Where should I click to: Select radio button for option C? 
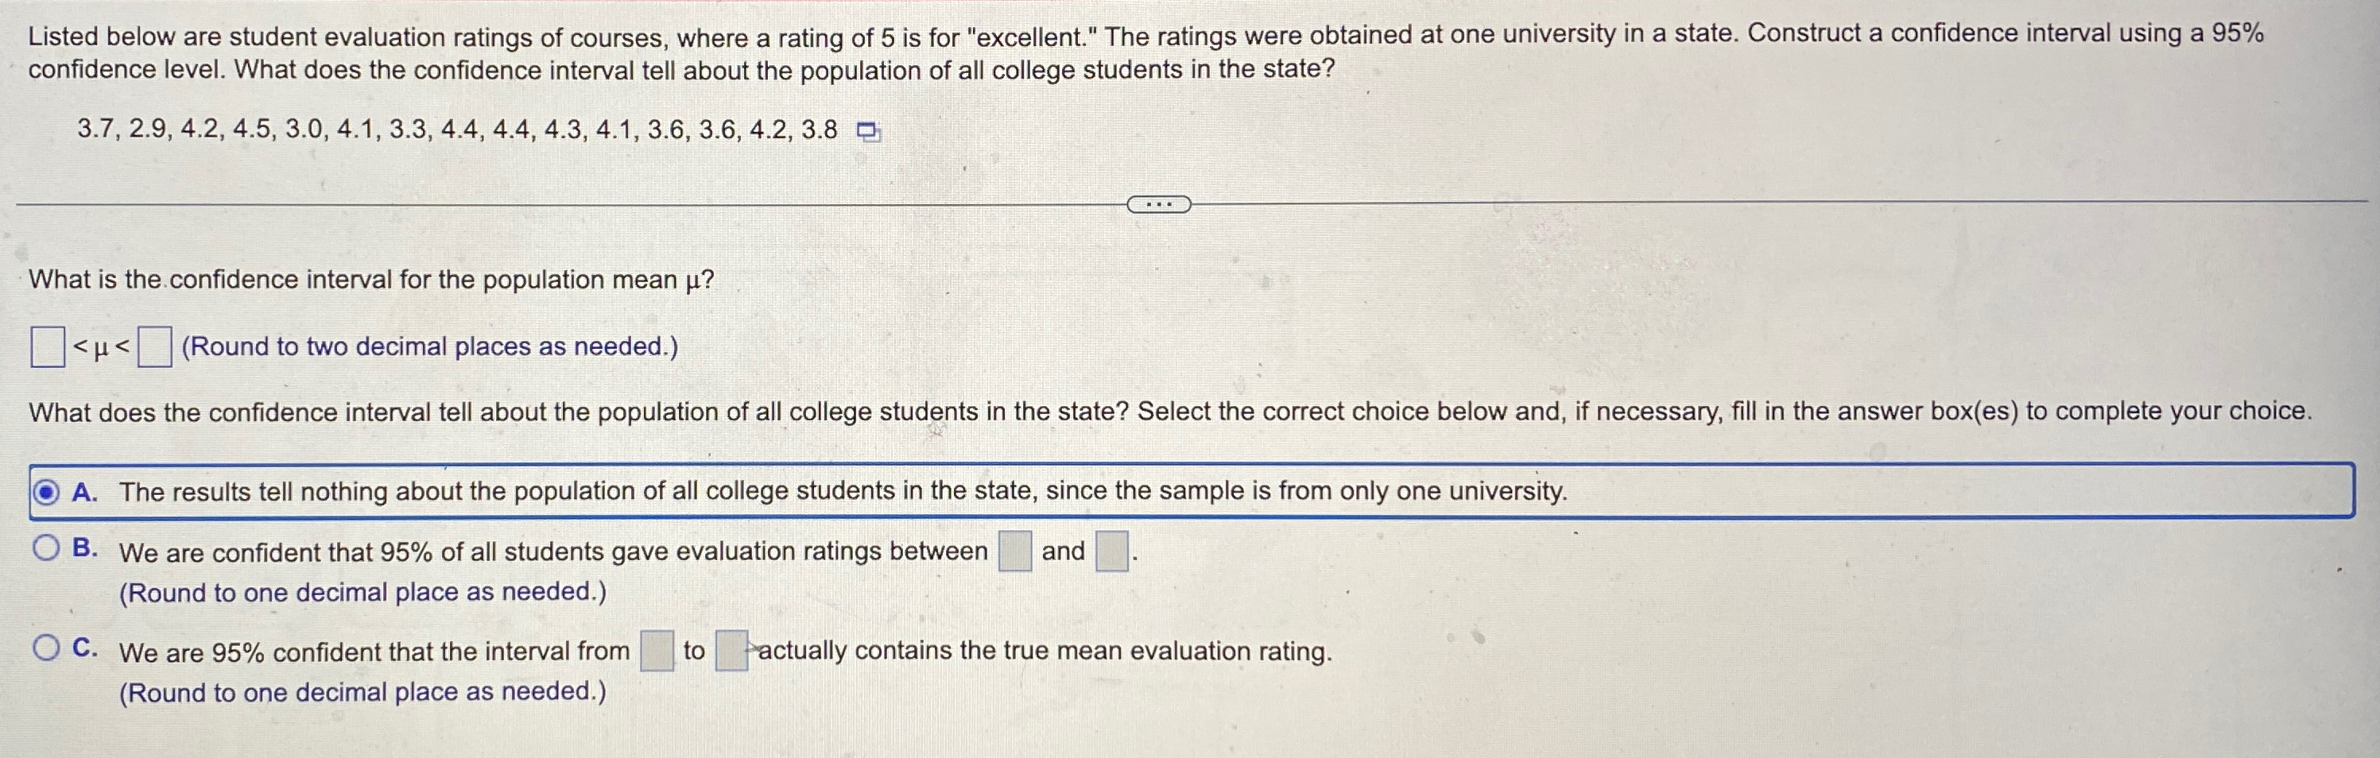pos(46,648)
